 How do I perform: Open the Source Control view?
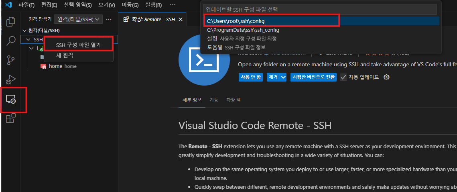pyautogui.click(x=11, y=60)
